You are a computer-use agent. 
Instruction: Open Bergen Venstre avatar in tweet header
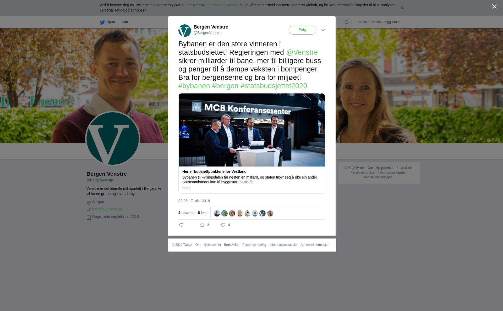[x=185, y=31]
